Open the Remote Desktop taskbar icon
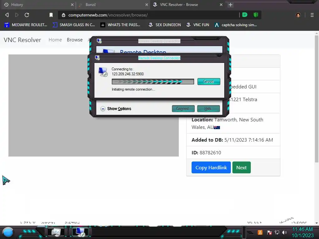 [x=80, y=232]
